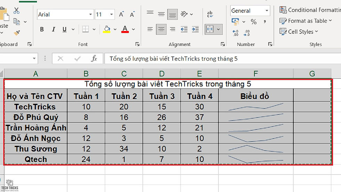Expand Merge & Center options arrow

[219, 29]
